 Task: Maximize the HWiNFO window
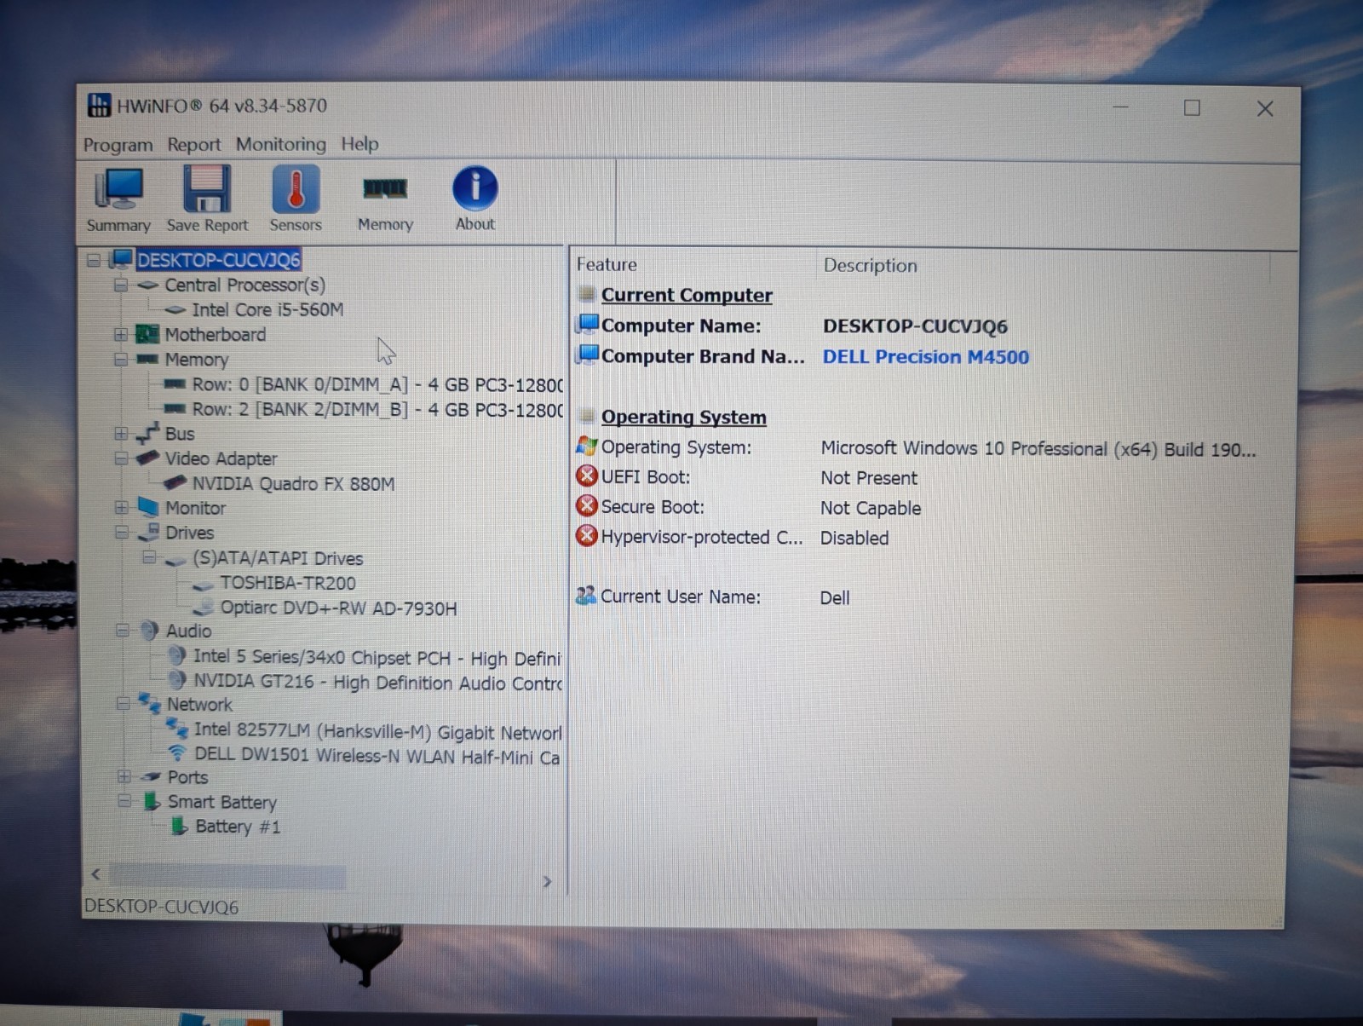pos(1192,107)
